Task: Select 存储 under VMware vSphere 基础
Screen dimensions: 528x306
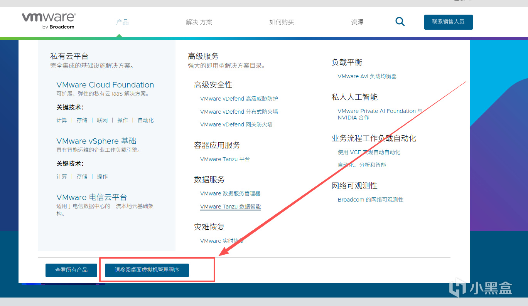Action: 82,177
